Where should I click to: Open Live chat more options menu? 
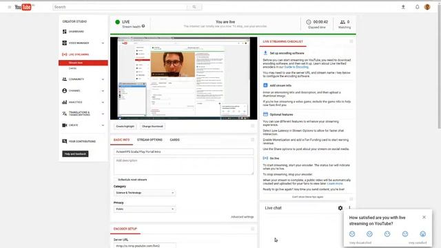[349, 208]
